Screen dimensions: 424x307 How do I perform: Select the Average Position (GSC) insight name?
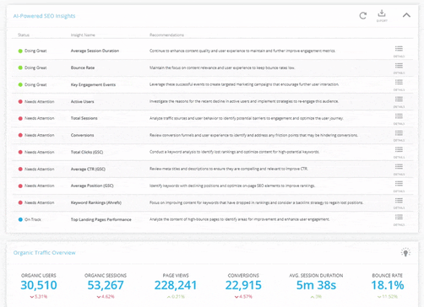point(92,186)
